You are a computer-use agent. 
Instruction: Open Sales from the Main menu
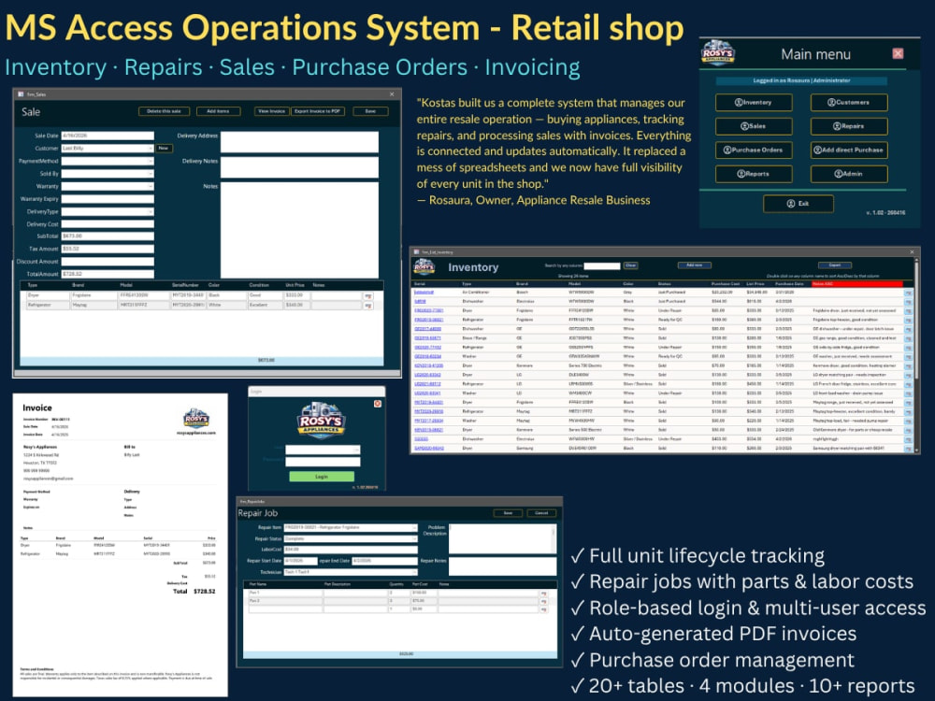(754, 126)
